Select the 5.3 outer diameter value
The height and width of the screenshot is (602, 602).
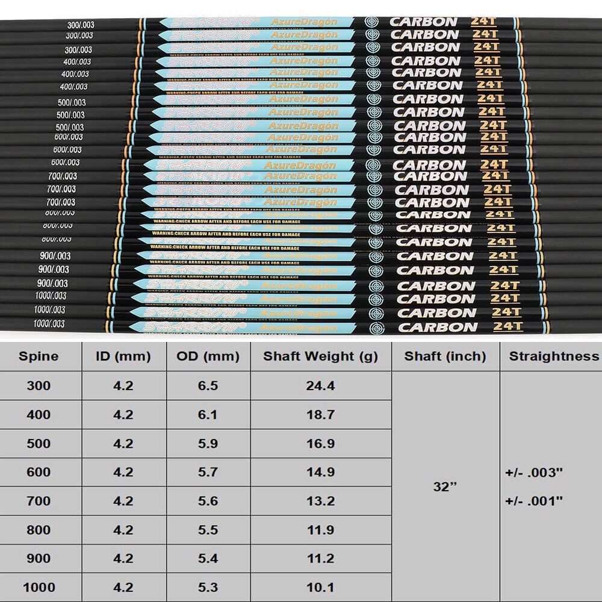click(x=208, y=588)
